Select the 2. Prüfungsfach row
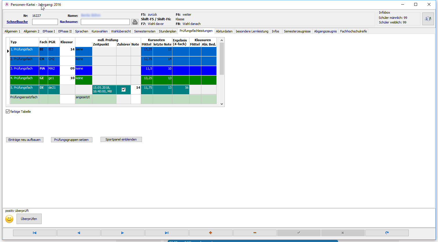Viewport: 438px width, 242px height. (x=113, y=61)
